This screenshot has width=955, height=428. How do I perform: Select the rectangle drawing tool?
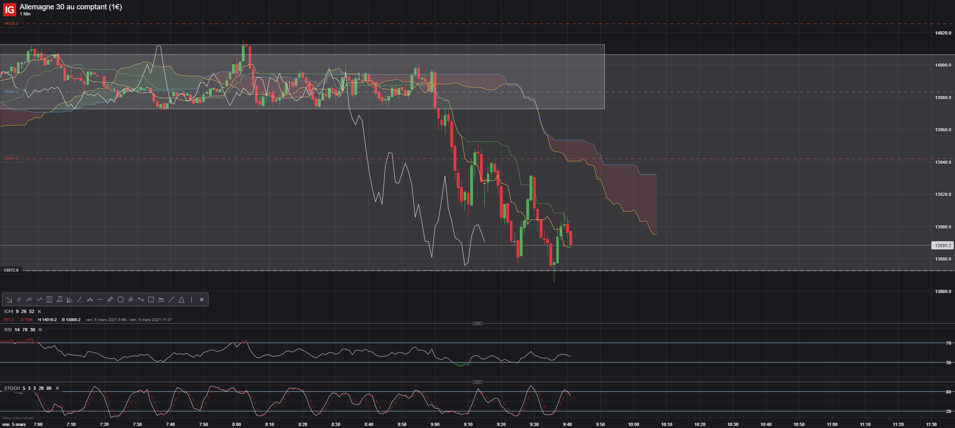click(151, 300)
